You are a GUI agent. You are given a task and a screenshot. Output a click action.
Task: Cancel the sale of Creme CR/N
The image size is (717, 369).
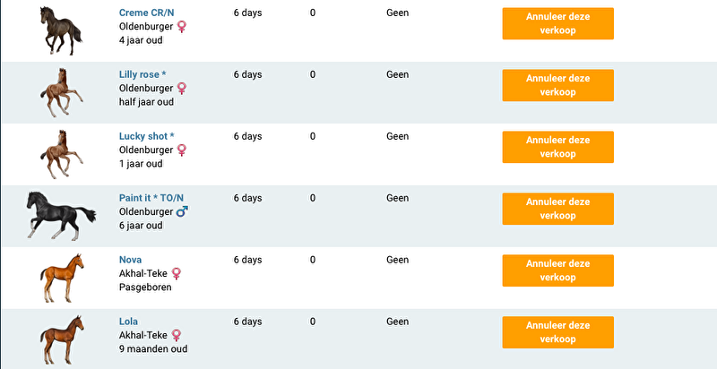[557, 23]
